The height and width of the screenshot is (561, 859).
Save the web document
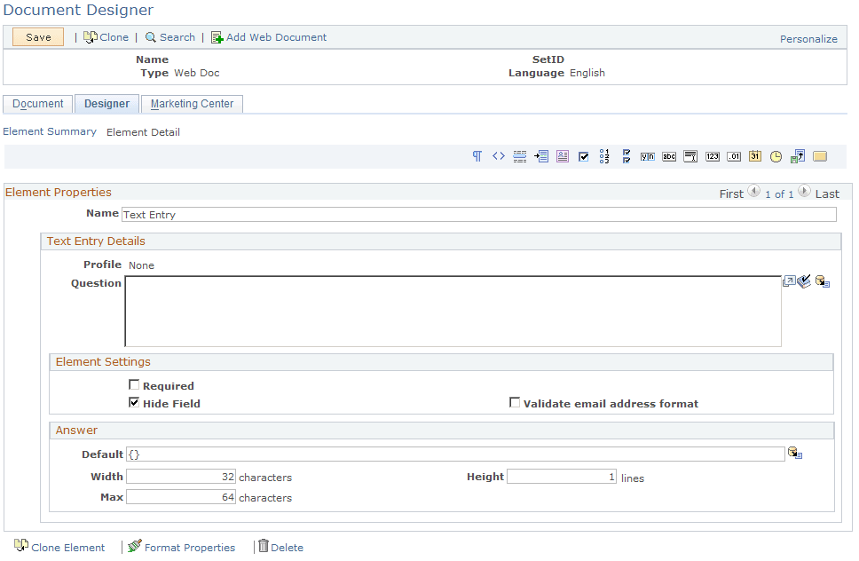click(36, 36)
